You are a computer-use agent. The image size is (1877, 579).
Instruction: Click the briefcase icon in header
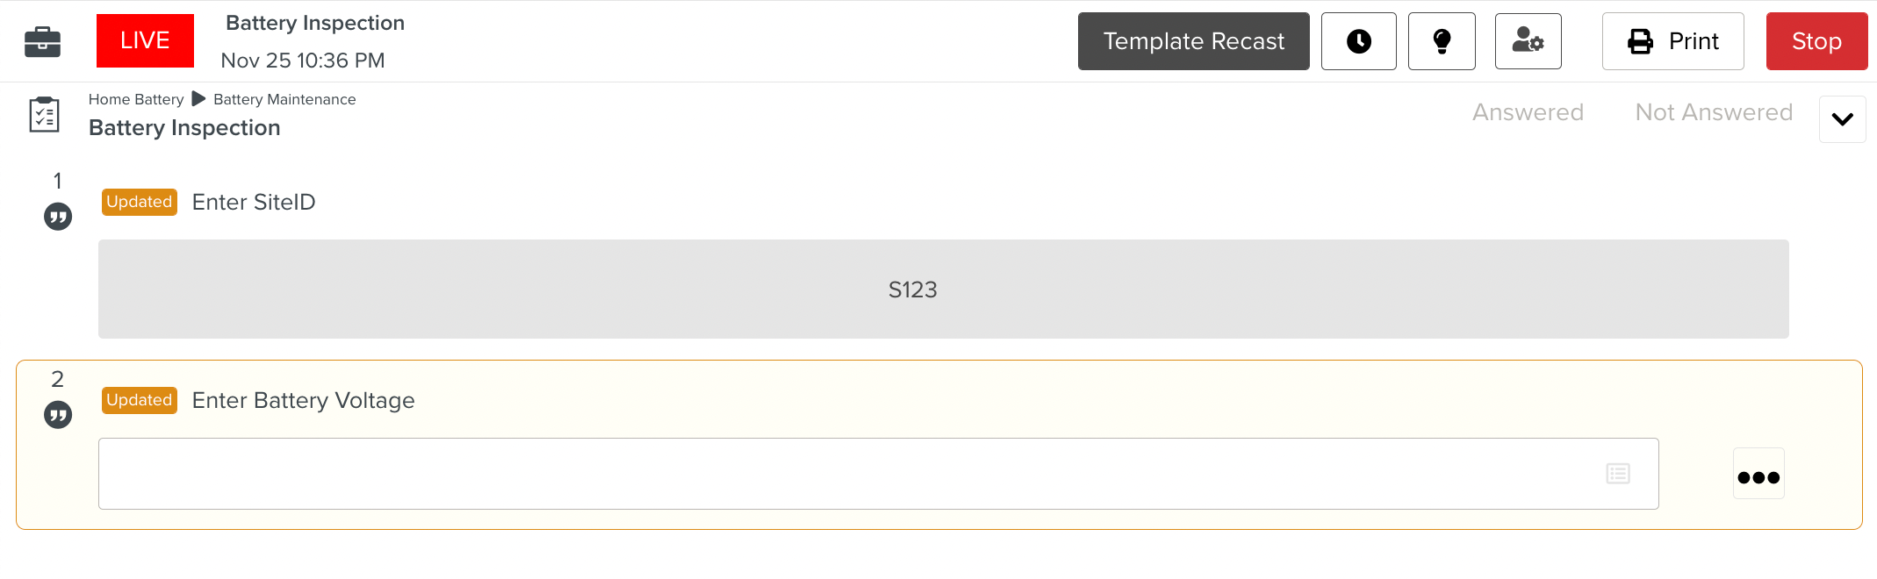click(42, 41)
